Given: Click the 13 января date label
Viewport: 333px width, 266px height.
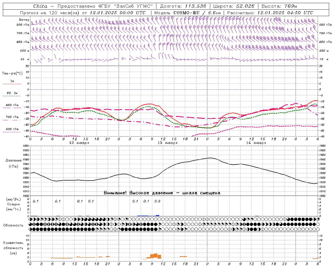Looking at the screenshot, I should click(x=168, y=143).
